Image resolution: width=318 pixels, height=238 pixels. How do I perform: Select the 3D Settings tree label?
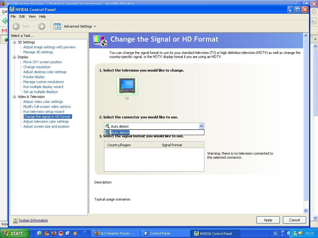pos(26,42)
